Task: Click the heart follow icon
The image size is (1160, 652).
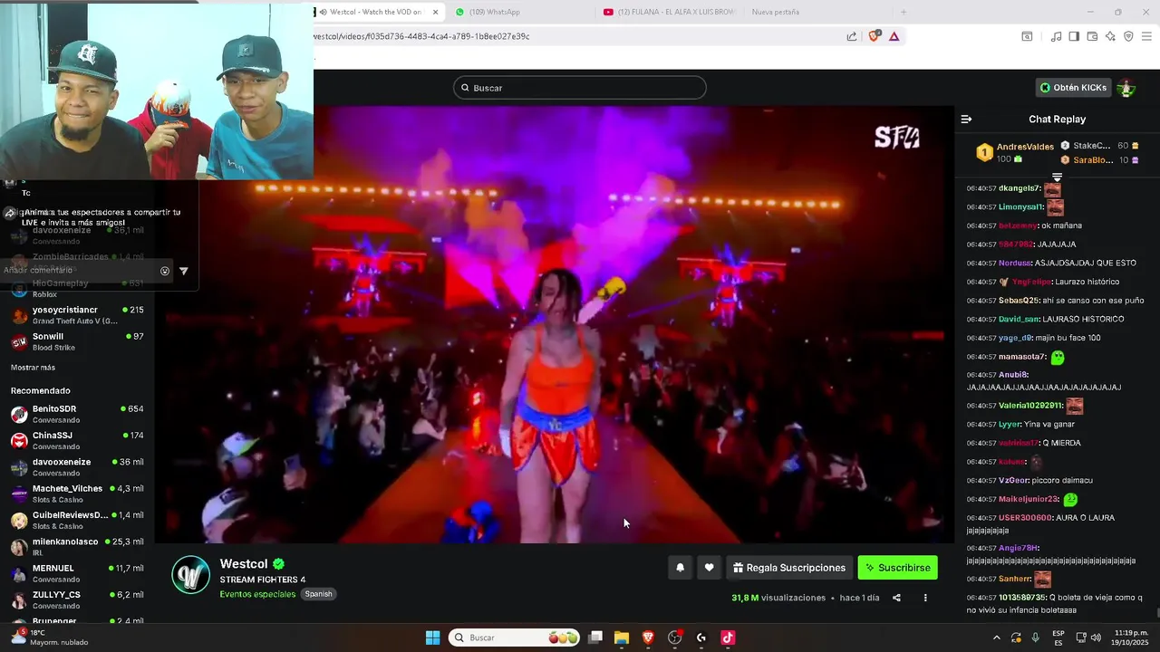Action: click(709, 568)
